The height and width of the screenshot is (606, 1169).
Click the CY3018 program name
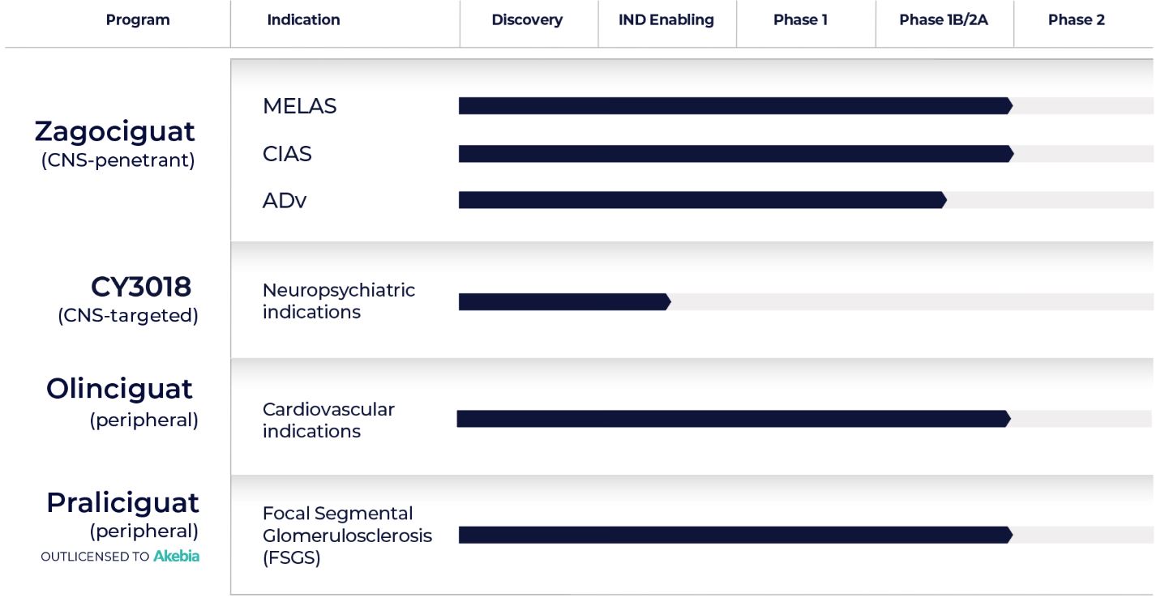coord(141,287)
